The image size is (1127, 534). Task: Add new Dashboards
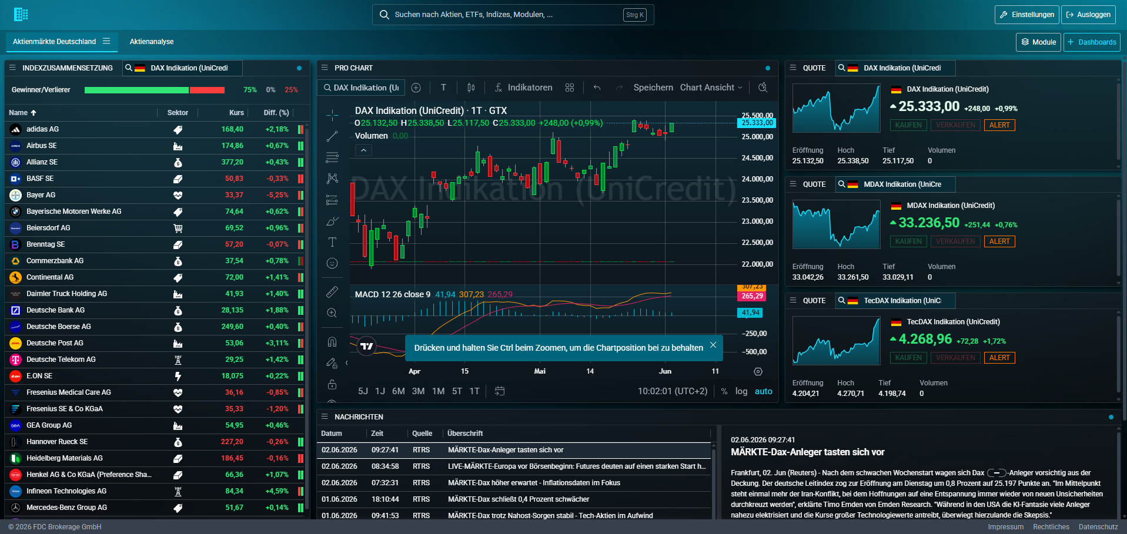coord(1092,42)
